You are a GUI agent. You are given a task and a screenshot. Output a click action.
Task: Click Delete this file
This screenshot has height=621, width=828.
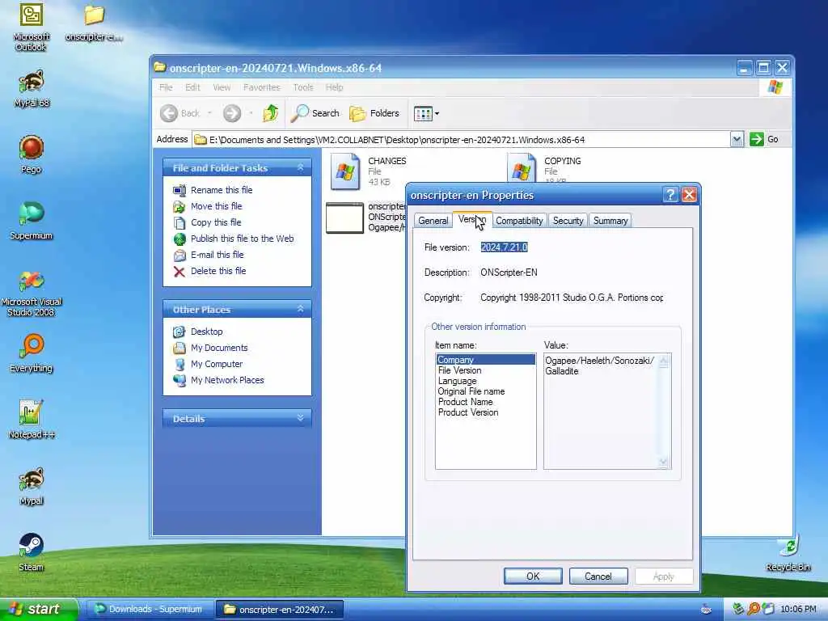tap(218, 271)
